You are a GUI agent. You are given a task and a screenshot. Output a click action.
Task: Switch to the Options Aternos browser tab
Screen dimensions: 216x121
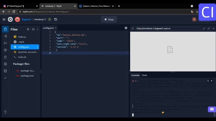pyautogui.click(x=97, y=6)
